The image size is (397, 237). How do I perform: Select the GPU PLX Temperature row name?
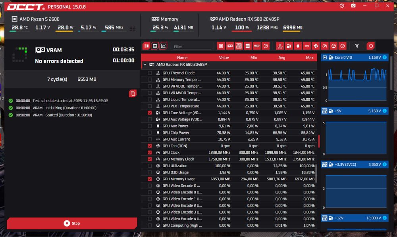[181, 106]
